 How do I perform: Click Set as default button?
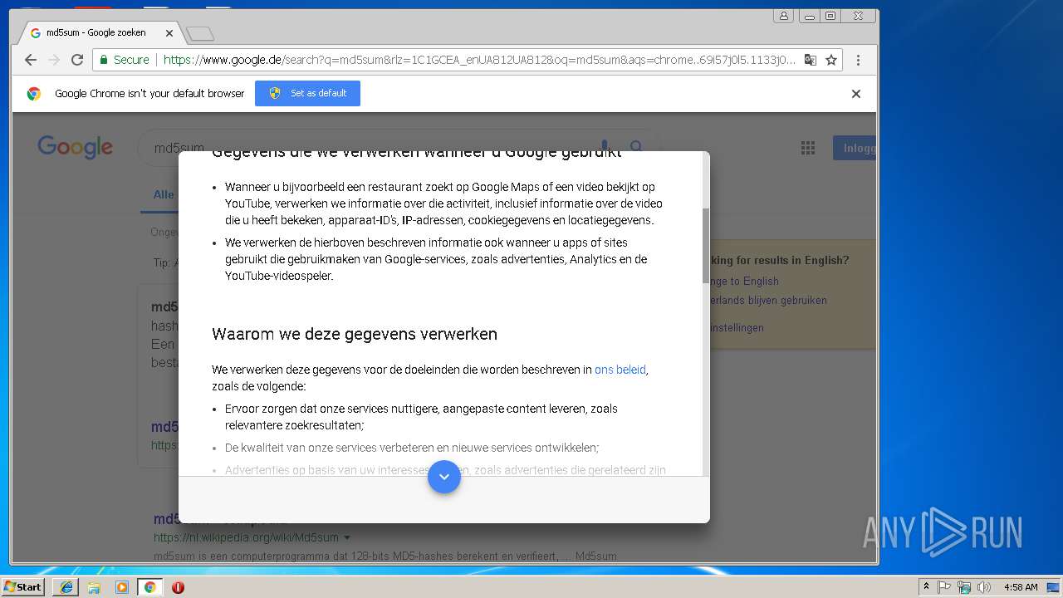point(307,93)
